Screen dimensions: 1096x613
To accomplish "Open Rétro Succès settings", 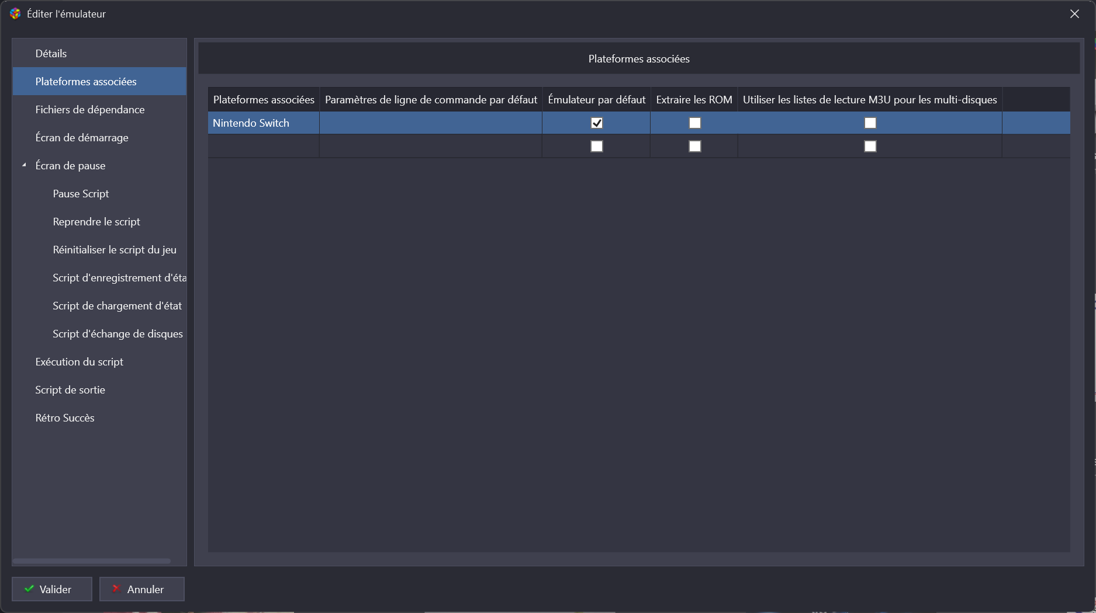I will 65,418.
